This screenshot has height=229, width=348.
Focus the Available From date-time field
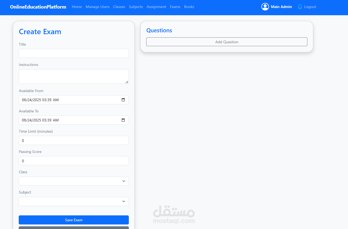click(x=74, y=100)
